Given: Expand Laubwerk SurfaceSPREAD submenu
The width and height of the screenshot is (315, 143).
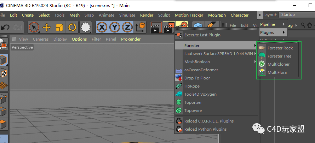Looking at the screenshot, I should pyautogui.click(x=216, y=54).
